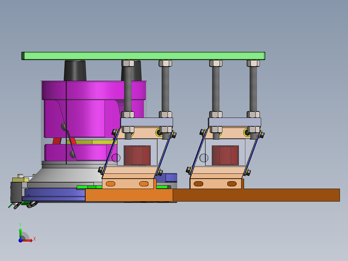The image size is (348, 261).
Task: Select the dark gray end block on the rail
Action: 16,192
